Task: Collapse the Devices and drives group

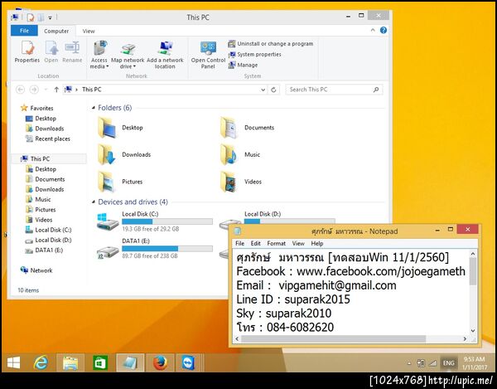Action: [x=93, y=202]
